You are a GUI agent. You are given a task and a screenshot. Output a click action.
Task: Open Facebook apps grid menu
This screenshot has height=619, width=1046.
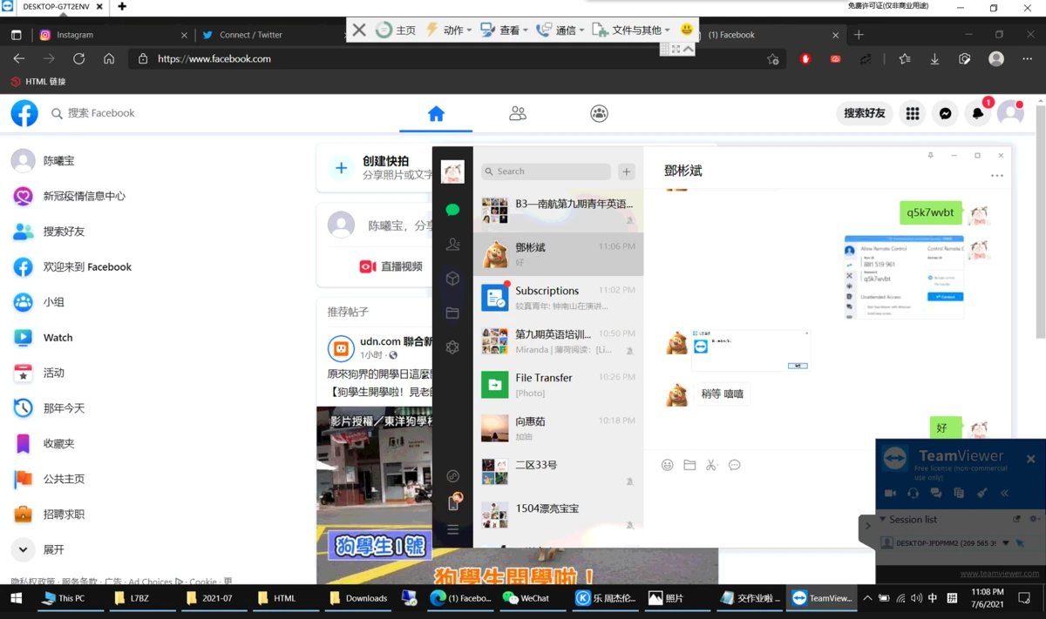912,113
